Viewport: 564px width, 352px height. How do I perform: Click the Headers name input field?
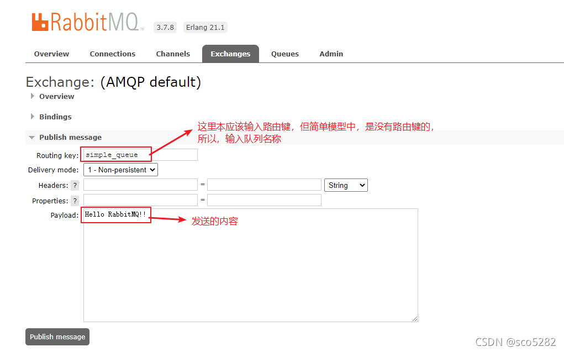[140, 185]
